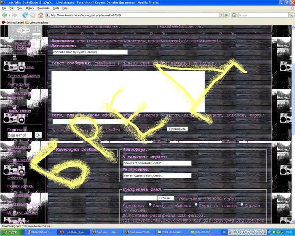295x236 pixels.
Task: Open Back button history dropdown
Action: pyautogui.click(x=9, y=15)
